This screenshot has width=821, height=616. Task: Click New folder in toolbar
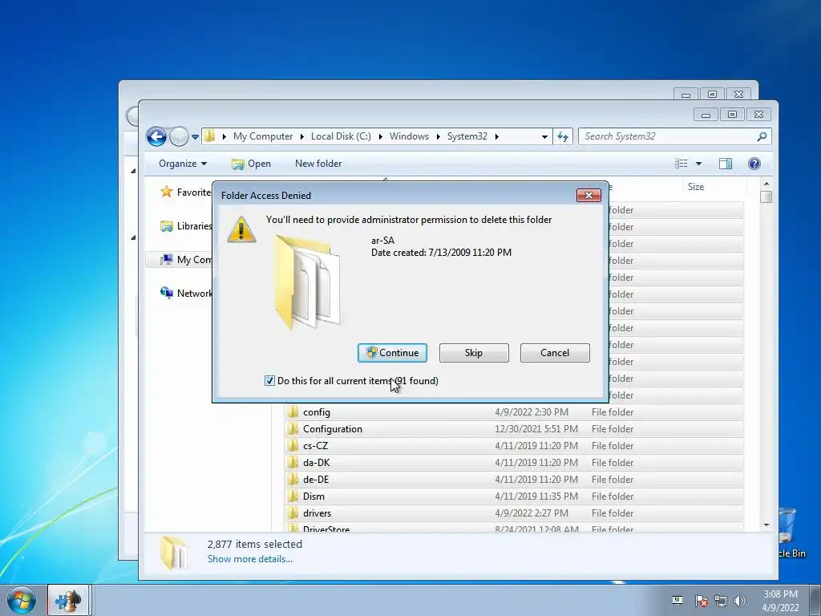318,164
